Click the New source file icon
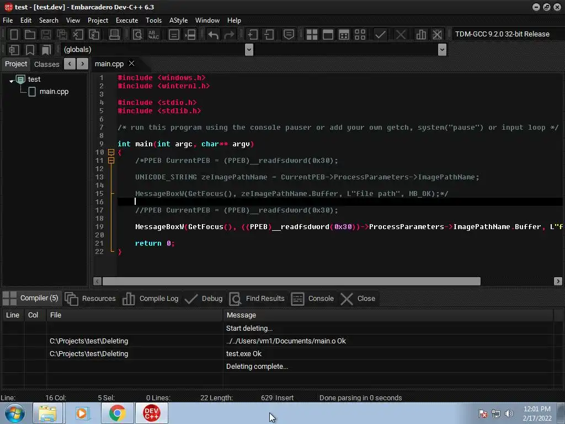The width and height of the screenshot is (565, 424). tap(14, 35)
